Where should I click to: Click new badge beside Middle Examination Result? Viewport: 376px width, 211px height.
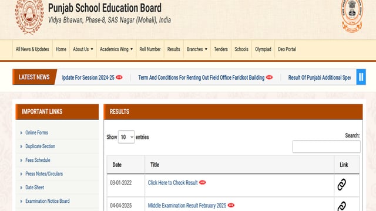coord(231,205)
